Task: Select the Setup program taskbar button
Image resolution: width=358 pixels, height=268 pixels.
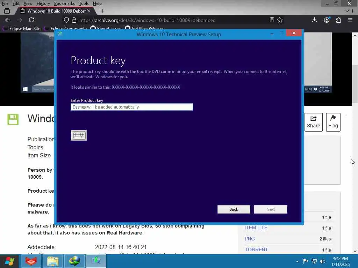Action: point(96,261)
